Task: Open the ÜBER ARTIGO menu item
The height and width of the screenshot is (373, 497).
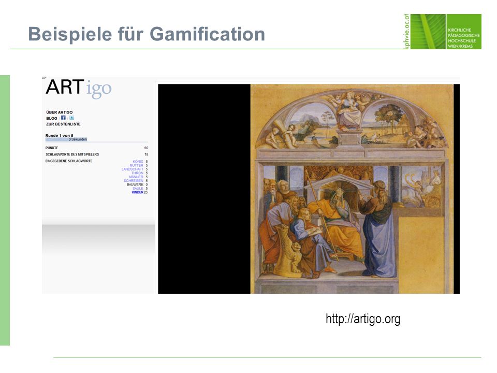Action: coord(59,112)
